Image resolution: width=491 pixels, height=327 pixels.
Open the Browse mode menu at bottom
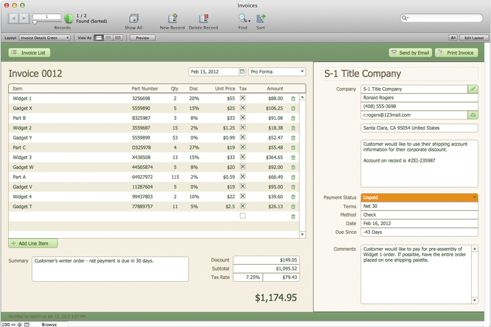coord(49,324)
